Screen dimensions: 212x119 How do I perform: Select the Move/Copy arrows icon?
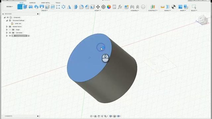[98, 7]
